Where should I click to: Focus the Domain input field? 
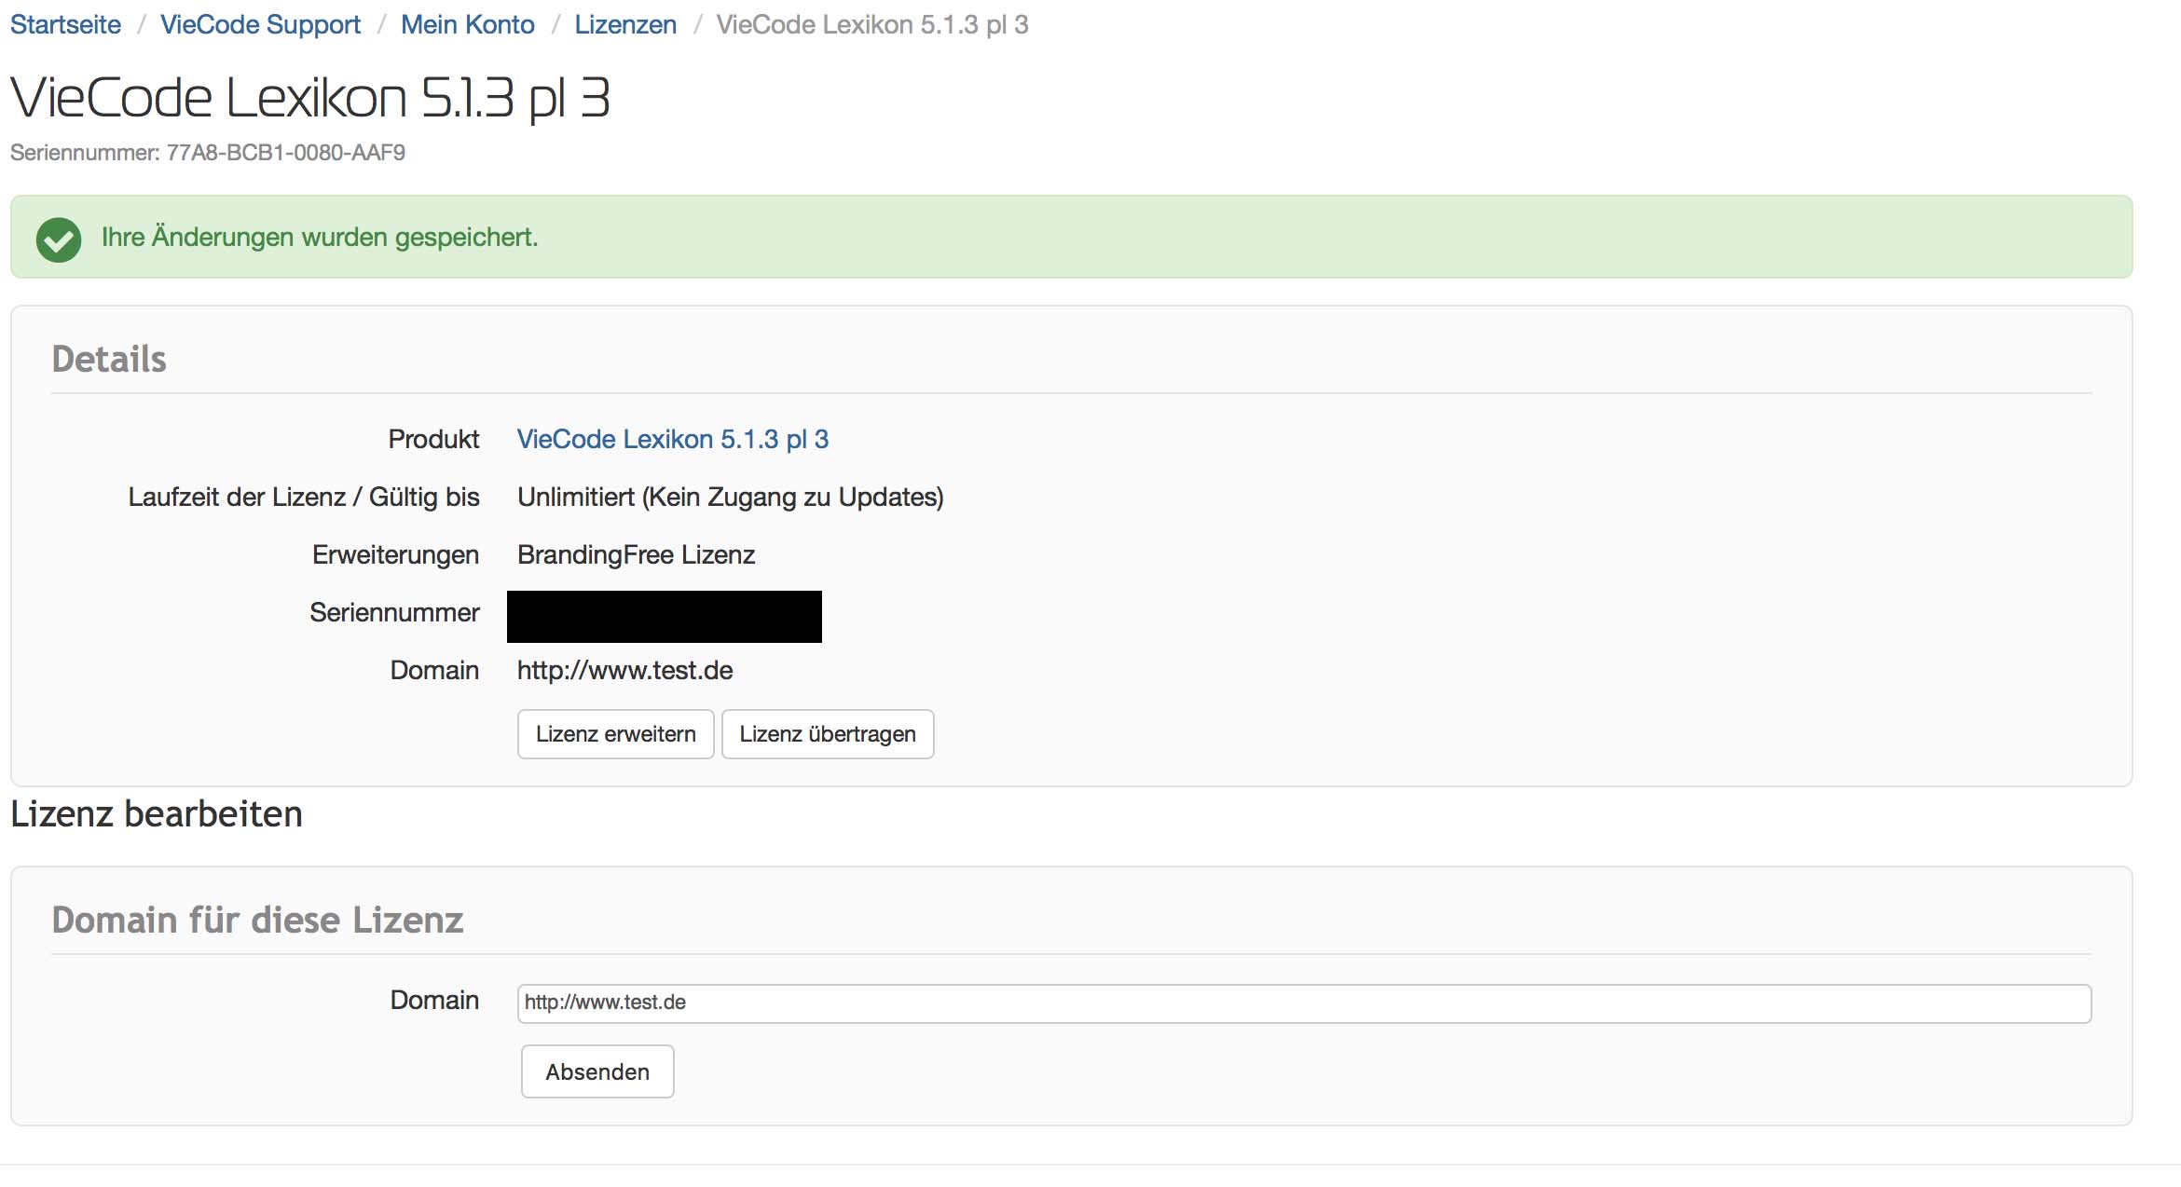1303,1003
